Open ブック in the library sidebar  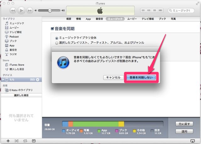pyautogui.click(x=11, y=41)
